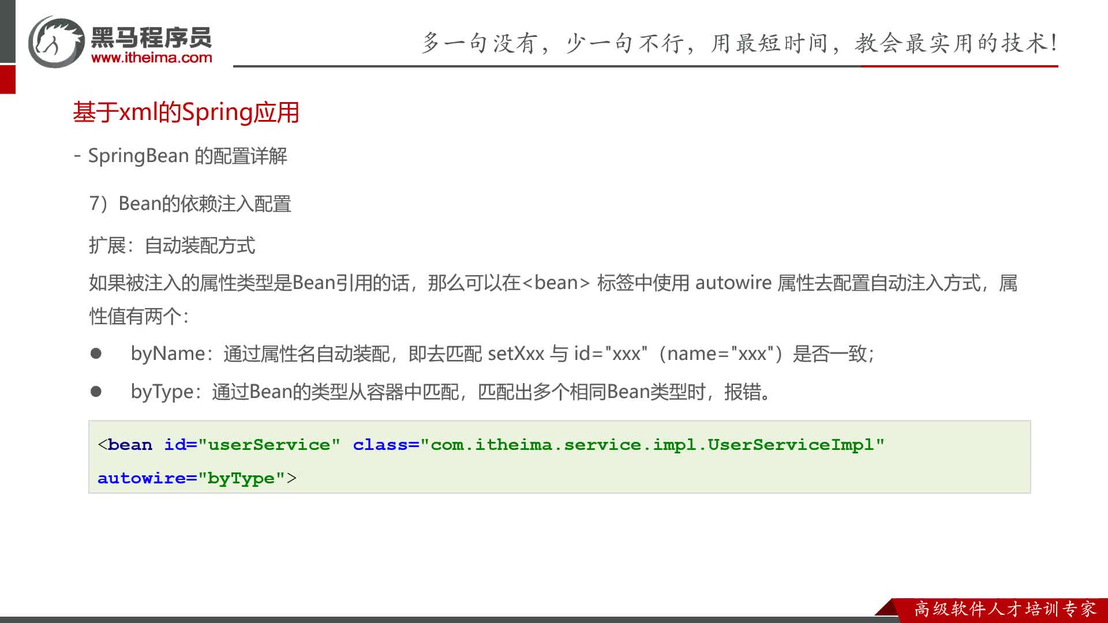
Task: Click the code line autowire="byType">
Action: (x=197, y=478)
